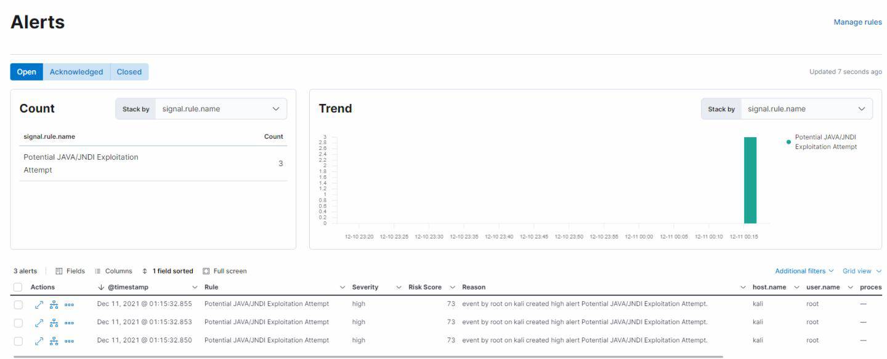
Task: Open the Risk Score column options chevron
Action: coord(452,287)
